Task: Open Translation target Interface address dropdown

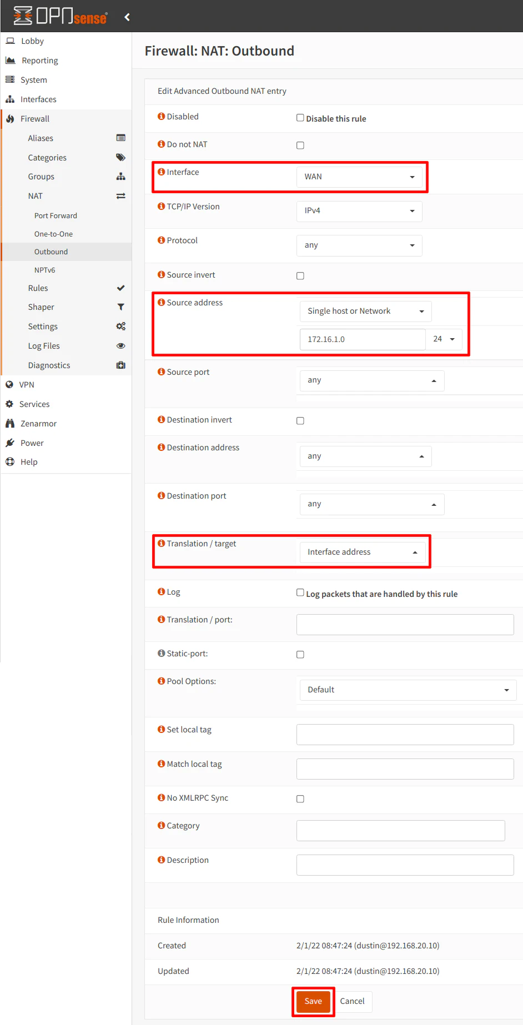Action: [x=363, y=552]
